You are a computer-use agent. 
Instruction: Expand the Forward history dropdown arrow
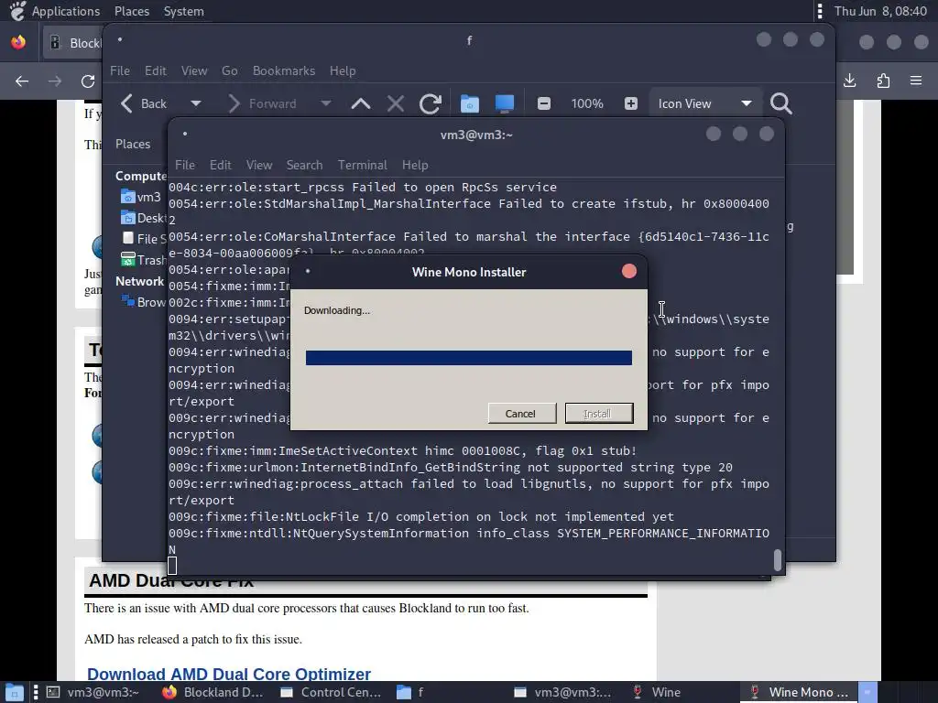(326, 103)
